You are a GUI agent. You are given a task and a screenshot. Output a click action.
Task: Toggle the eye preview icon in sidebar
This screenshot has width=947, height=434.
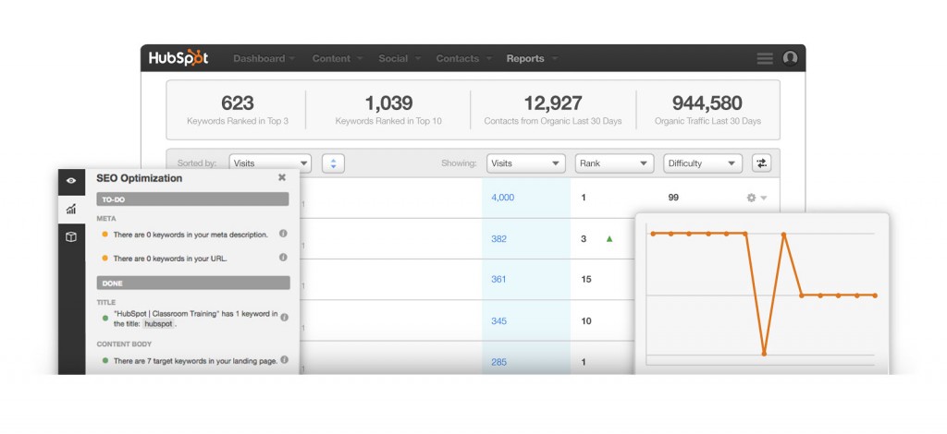71,180
